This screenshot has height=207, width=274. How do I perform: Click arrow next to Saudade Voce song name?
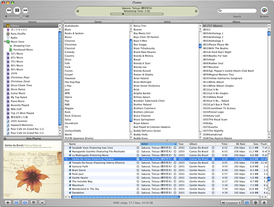tap(138, 148)
